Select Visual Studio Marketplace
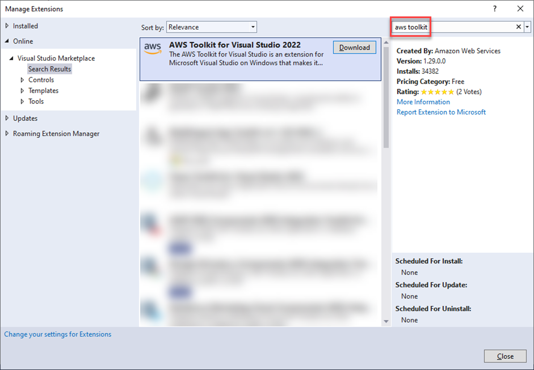534x370 pixels. pos(56,58)
